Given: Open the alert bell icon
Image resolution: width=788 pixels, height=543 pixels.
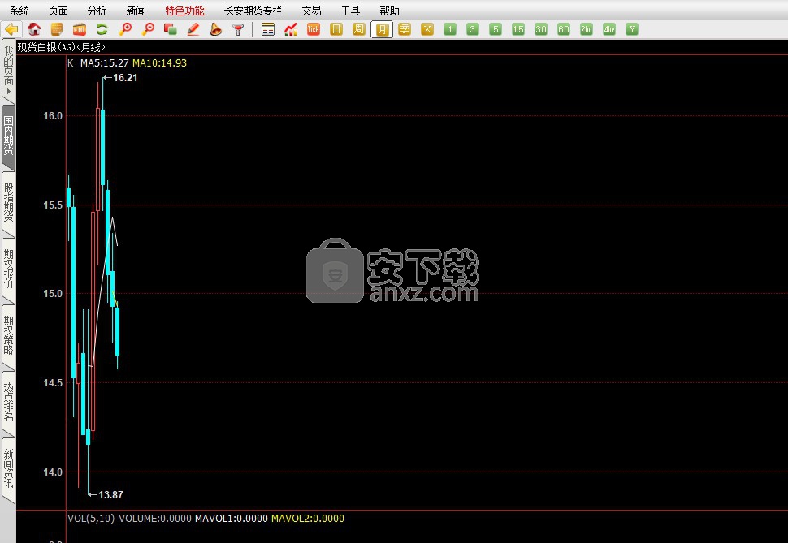Looking at the screenshot, I should point(216,29).
